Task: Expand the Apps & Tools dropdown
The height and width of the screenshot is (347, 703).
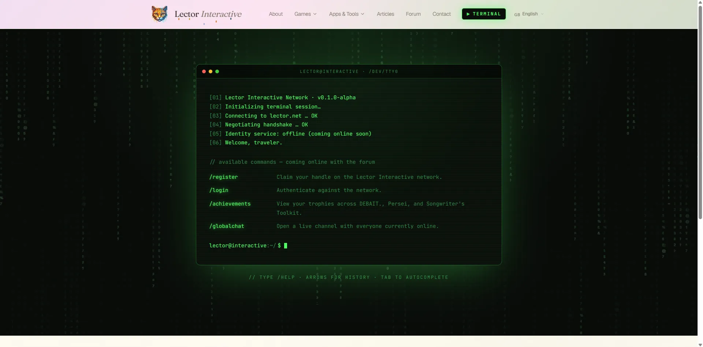Action: [346, 14]
